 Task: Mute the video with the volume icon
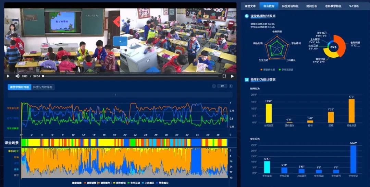coord(17,76)
